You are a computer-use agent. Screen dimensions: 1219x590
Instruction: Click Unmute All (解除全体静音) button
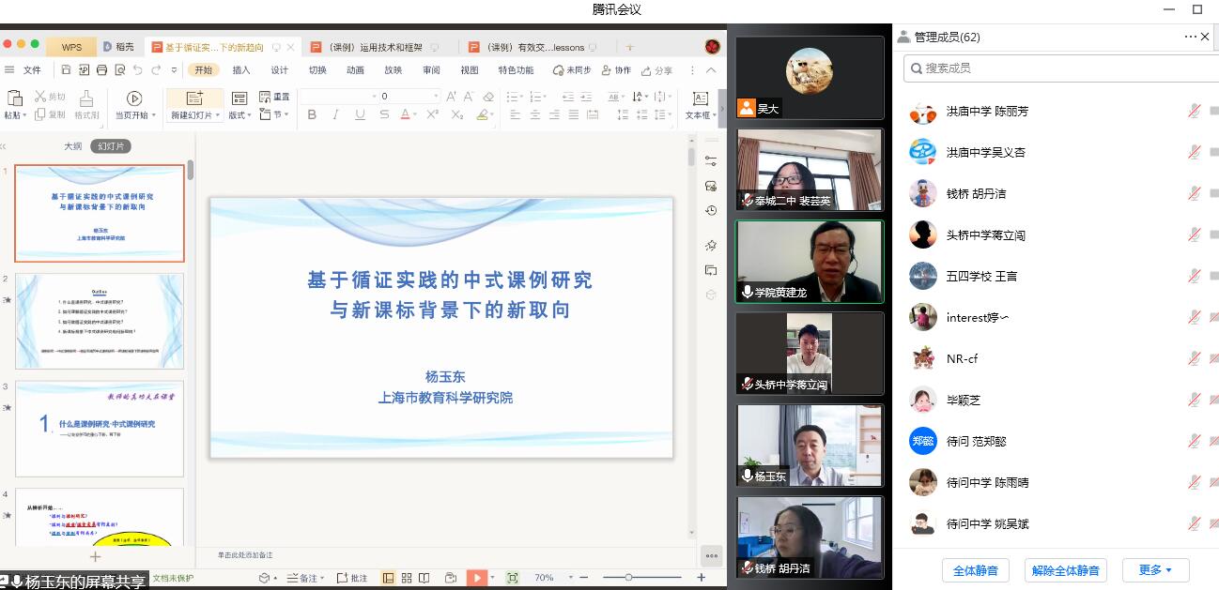pyautogui.click(x=1066, y=569)
